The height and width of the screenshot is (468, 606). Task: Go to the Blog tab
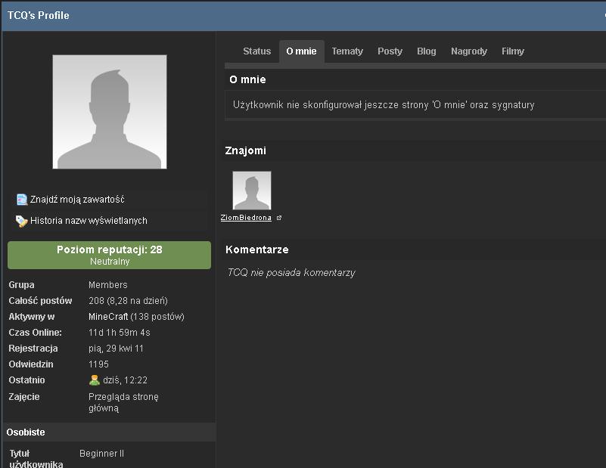point(426,51)
